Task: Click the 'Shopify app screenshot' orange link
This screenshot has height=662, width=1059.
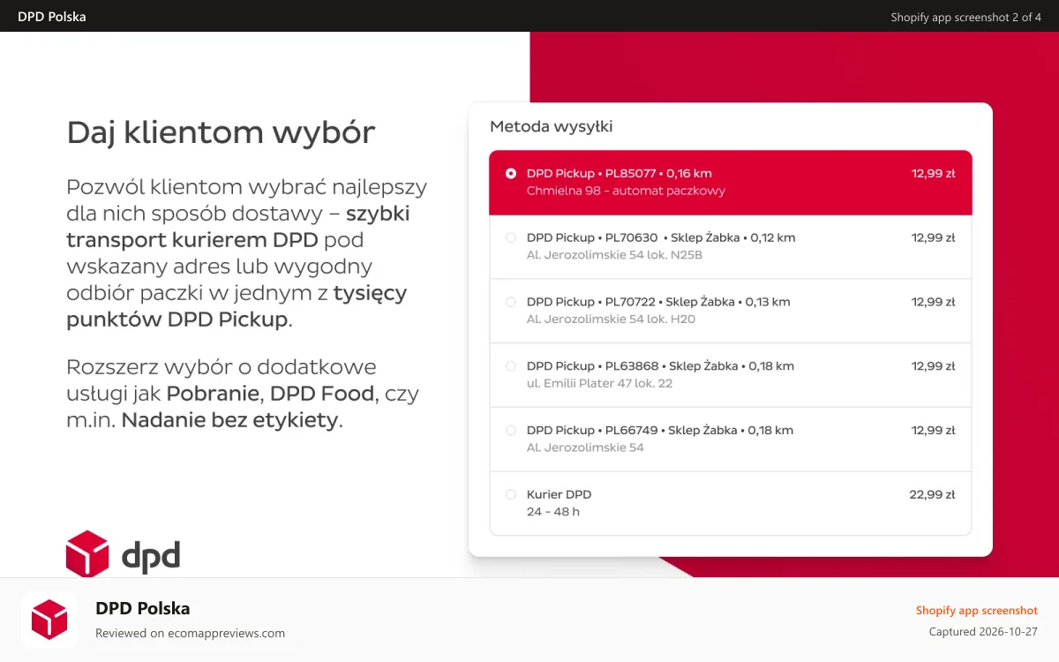Action: pyautogui.click(x=976, y=611)
